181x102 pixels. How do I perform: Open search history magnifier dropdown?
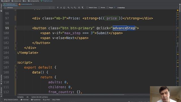pyautogui.click(x=5, y=8)
